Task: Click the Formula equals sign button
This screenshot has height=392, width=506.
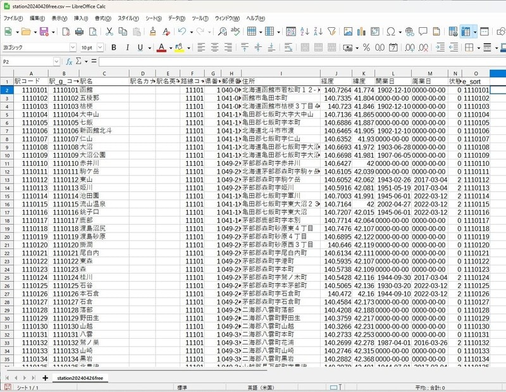Action: coord(94,61)
